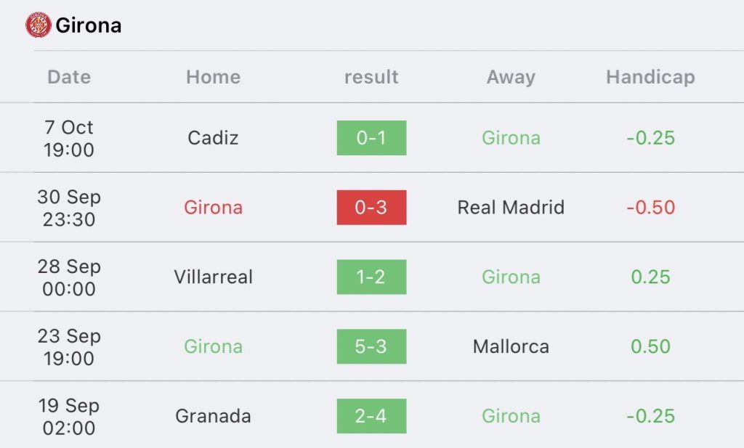Click the result column header

[x=371, y=77]
